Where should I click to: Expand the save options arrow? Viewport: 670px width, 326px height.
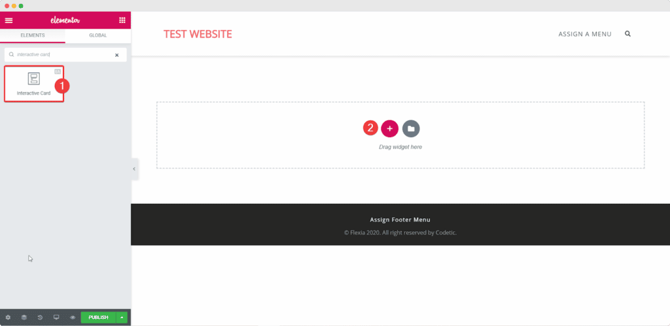pos(122,318)
